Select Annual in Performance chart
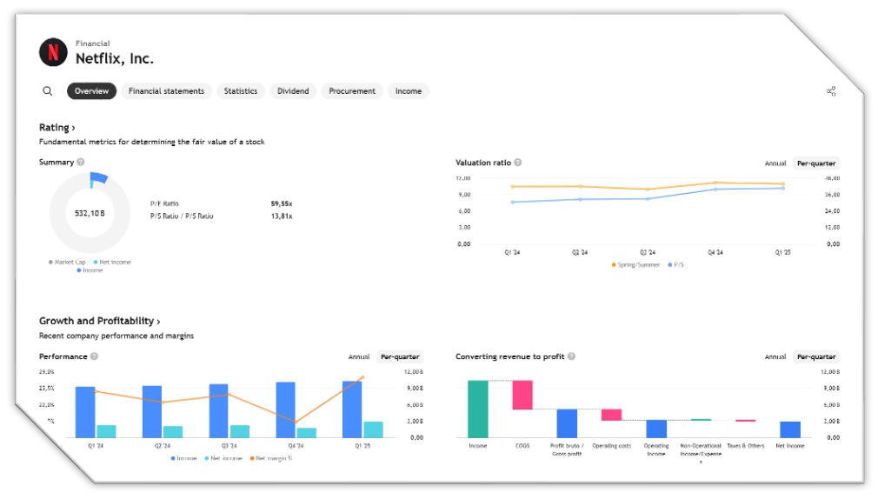Viewport: 878px width, 499px height. coord(359,356)
